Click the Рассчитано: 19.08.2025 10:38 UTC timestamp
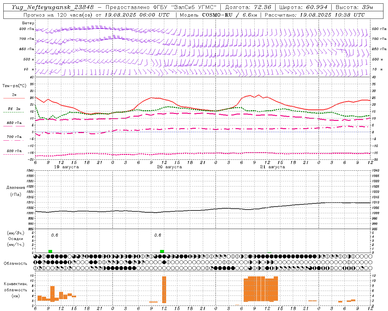The width and height of the screenshot is (388, 311). pos(315,15)
